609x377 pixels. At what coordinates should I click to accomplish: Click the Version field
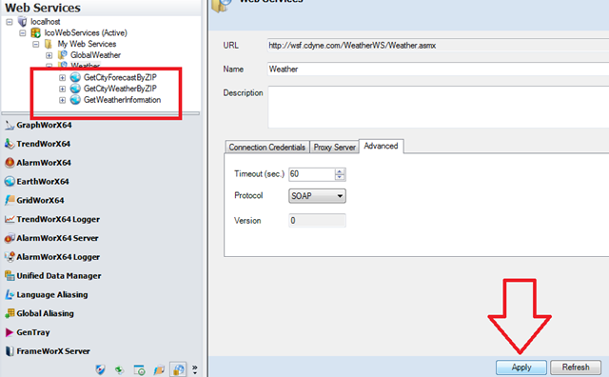click(x=317, y=220)
